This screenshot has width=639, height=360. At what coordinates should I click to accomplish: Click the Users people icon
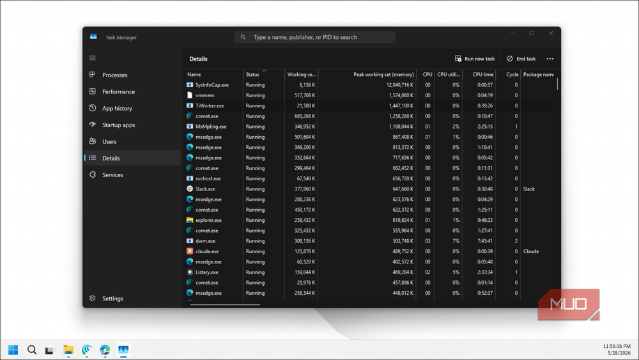coord(93,141)
